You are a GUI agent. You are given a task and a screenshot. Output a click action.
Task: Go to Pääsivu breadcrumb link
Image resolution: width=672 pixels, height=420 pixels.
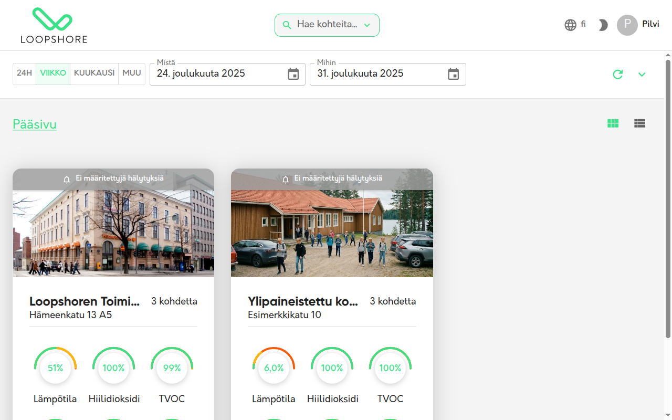35,124
